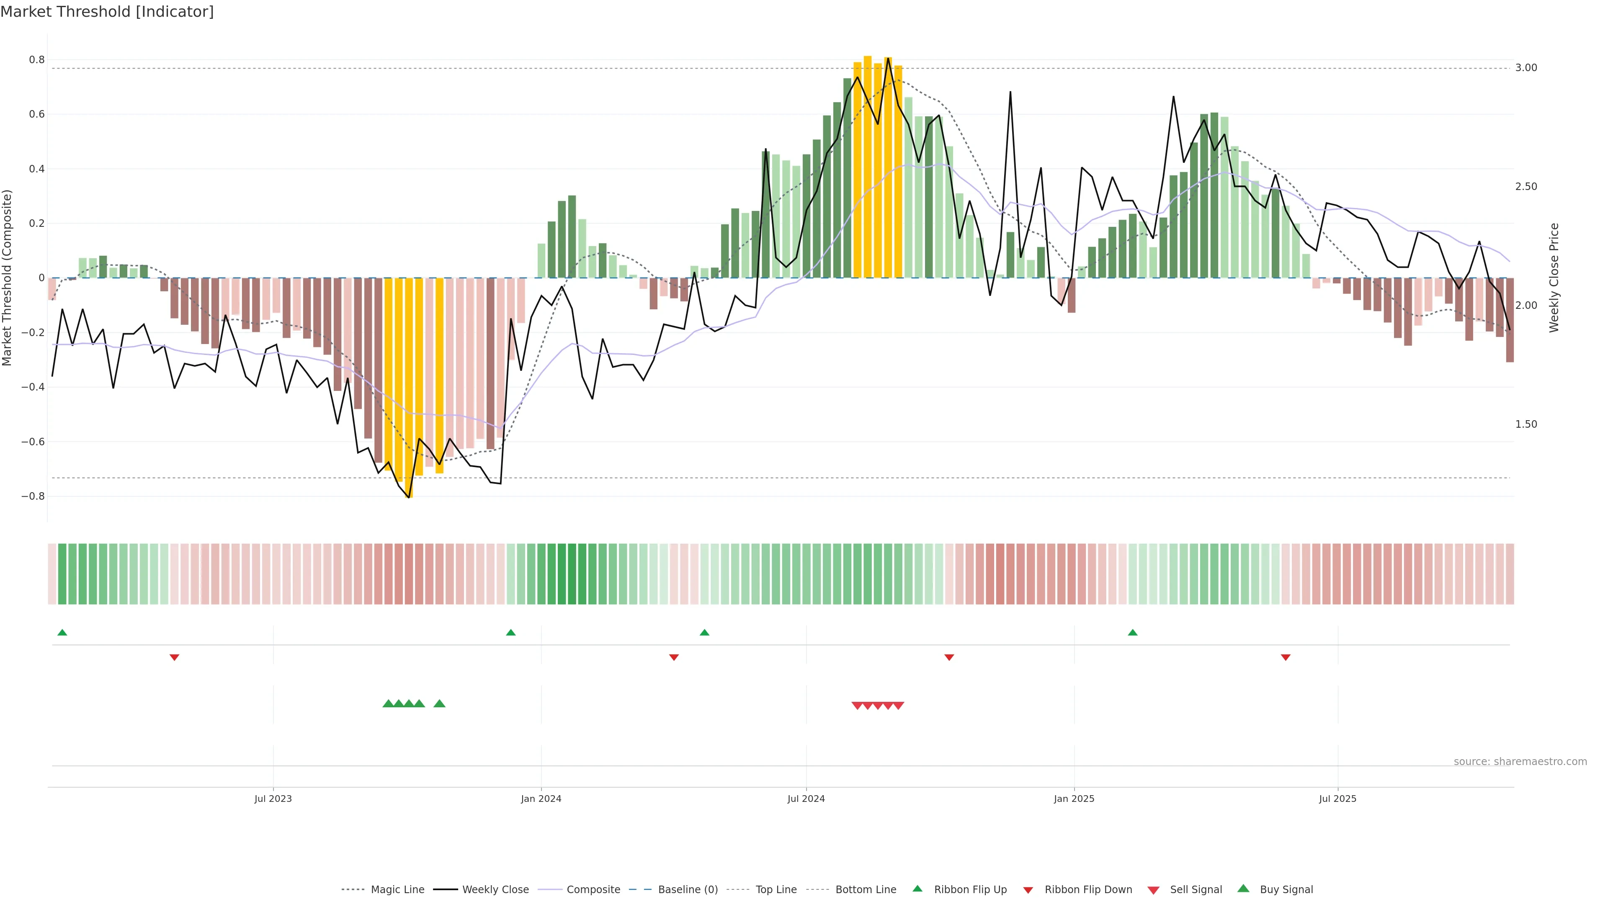The width and height of the screenshot is (1608, 904).
Task: Click the Weekly Close Price axis title
Action: 1554,277
